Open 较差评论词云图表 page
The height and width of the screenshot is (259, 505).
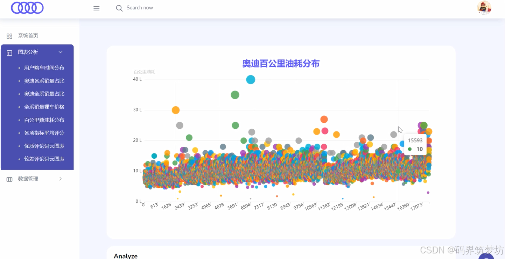click(44, 159)
